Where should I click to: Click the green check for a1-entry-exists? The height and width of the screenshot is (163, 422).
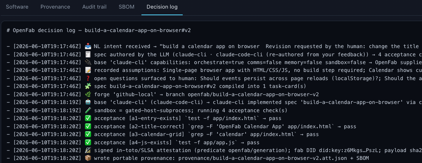[88, 118]
